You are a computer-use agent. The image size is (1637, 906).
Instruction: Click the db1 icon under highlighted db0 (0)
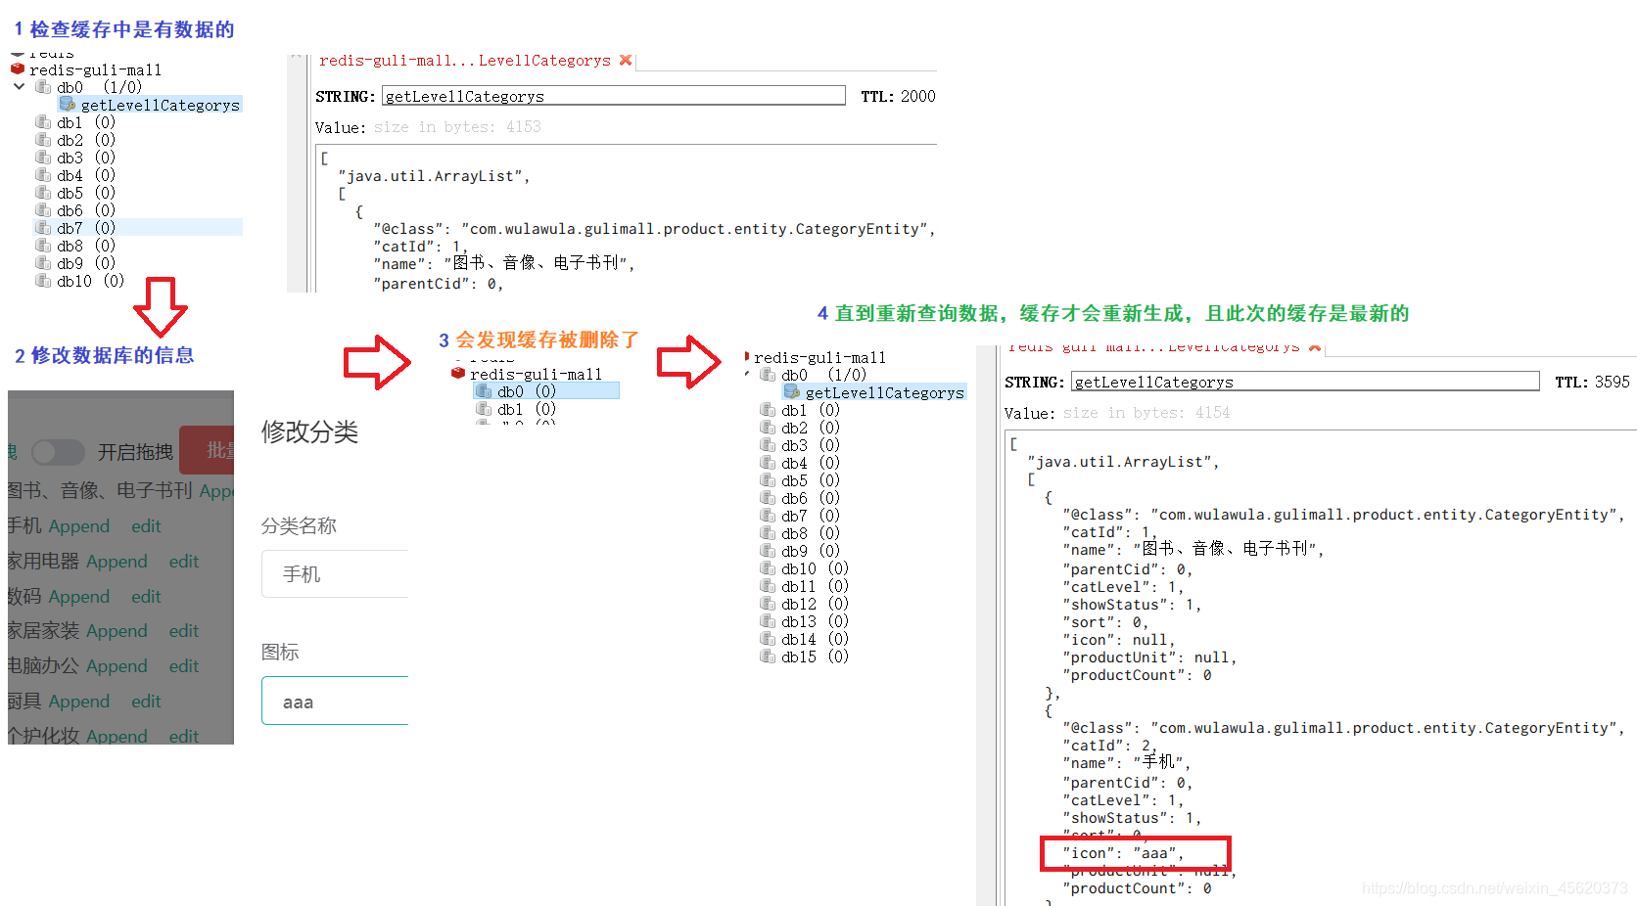(484, 409)
